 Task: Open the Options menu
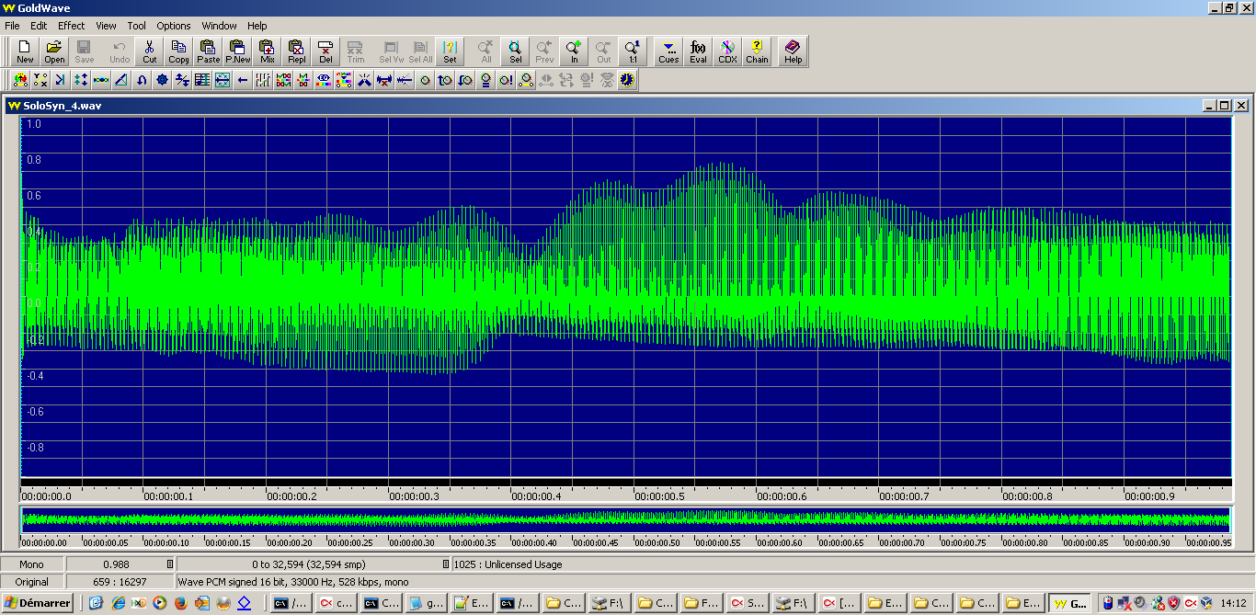(x=174, y=26)
